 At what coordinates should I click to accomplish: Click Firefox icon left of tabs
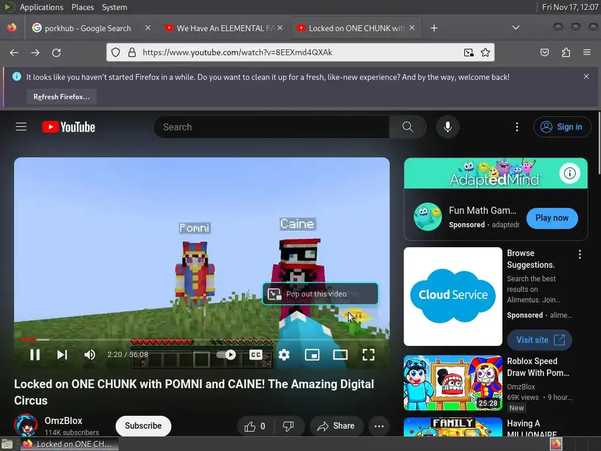(x=12, y=28)
